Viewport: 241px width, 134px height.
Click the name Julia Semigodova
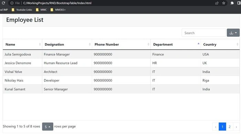(x=18, y=54)
